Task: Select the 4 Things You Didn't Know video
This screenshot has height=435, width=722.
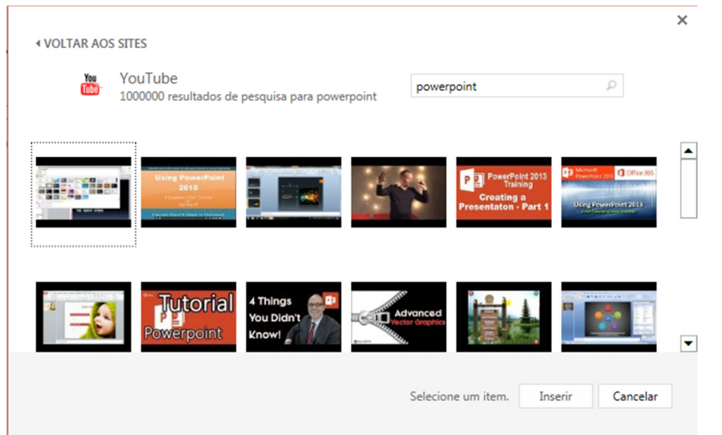Action: click(x=294, y=317)
